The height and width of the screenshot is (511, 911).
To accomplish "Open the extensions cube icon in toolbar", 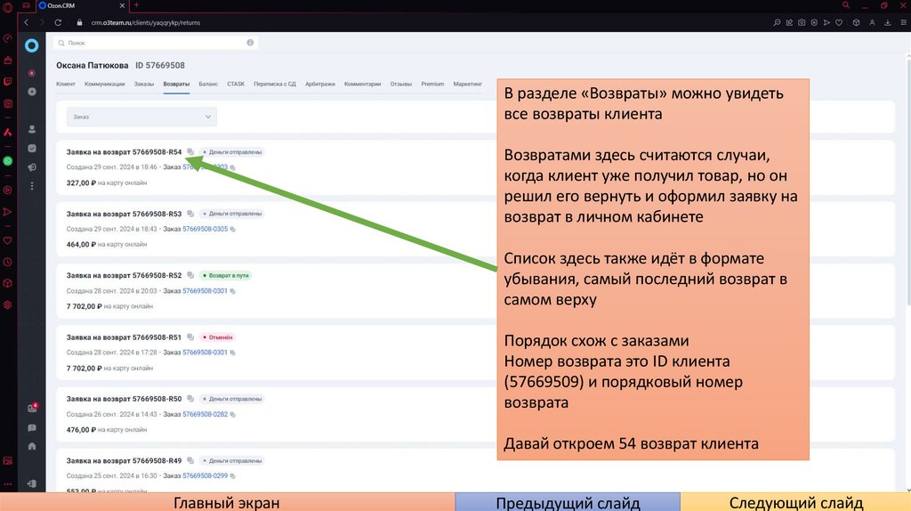I will (857, 22).
